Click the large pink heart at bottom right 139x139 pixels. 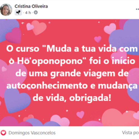click(x=120, y=118)
